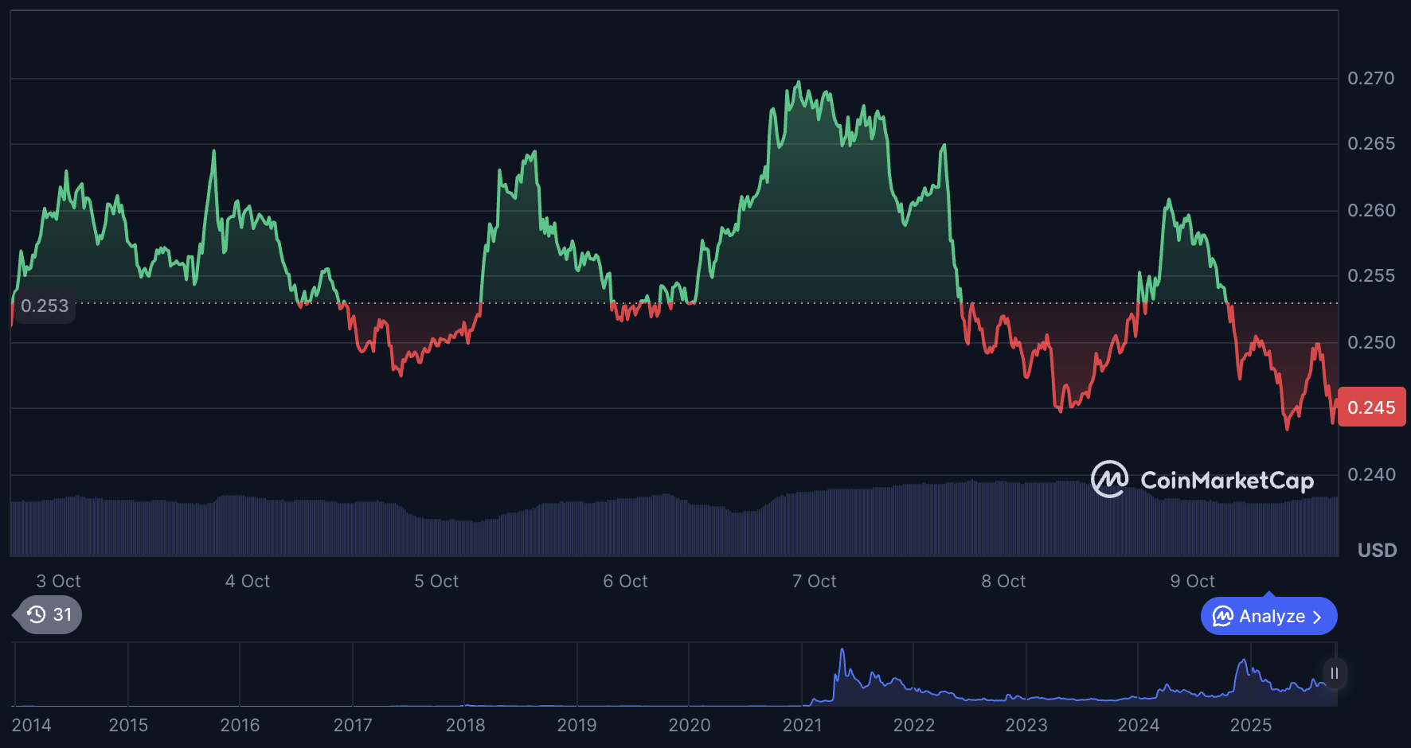Click the CoinMarketCap watermark text
This screenshot has width=1411, height=748.
[x=1226, y=481]
